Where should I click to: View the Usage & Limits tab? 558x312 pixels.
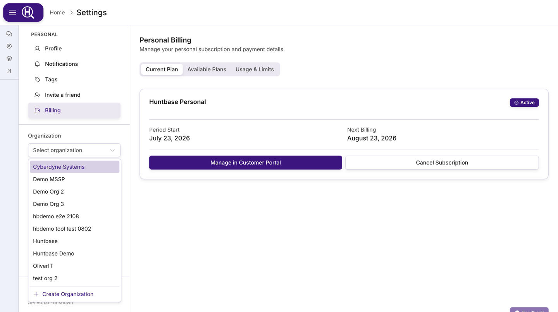coord(255,69)
